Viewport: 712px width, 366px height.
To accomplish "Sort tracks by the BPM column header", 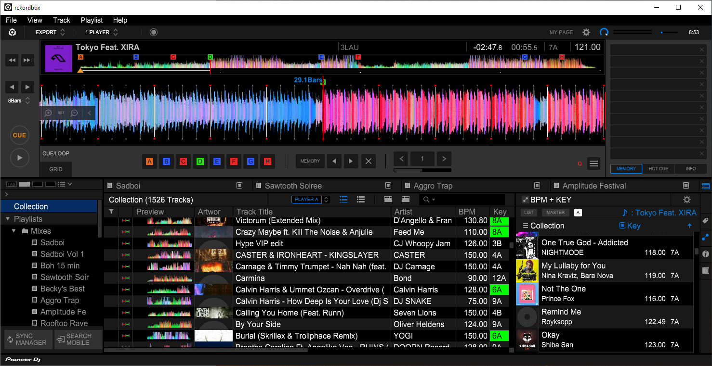I will (x=472, y=212).
